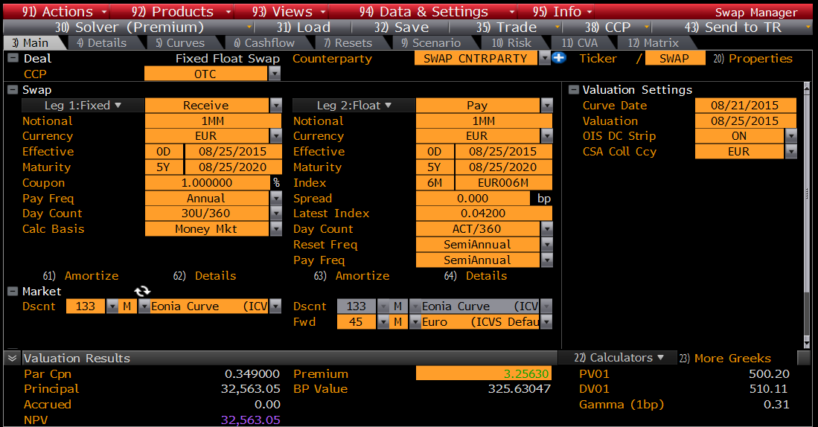Open the CCP OTC dropdown arrow
The height and width of the screenshot is (427, 818).
pos(275,74)
